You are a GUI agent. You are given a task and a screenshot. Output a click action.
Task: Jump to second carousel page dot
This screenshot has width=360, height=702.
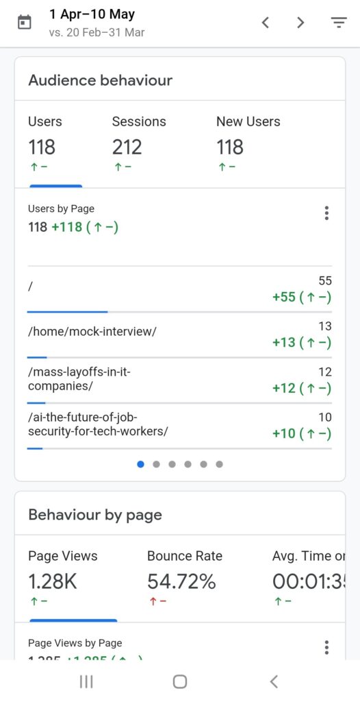point(156,464)
